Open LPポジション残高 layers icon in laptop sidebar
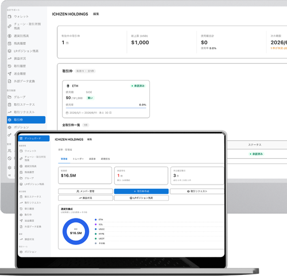 coord(21,184)
